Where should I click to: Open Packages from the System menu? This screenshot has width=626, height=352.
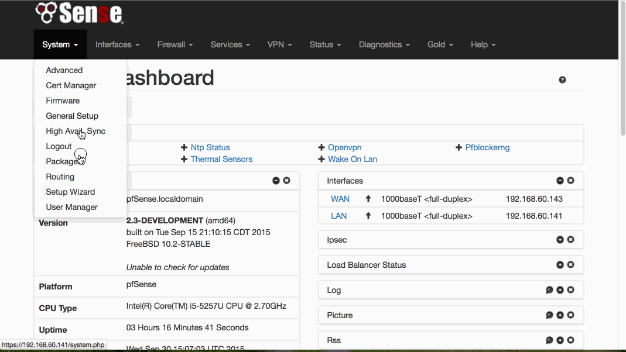point(63,161)
